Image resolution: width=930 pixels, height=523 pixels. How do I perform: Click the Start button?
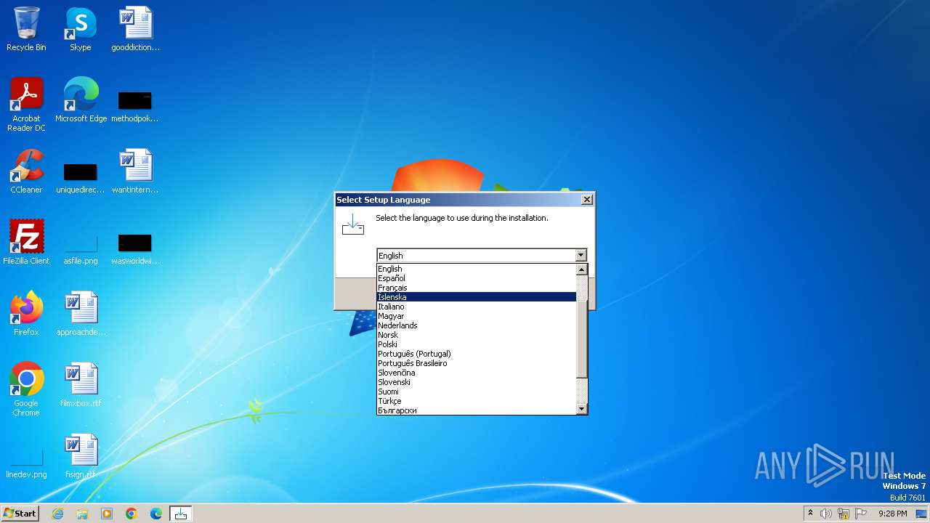[x=20, y=514]
